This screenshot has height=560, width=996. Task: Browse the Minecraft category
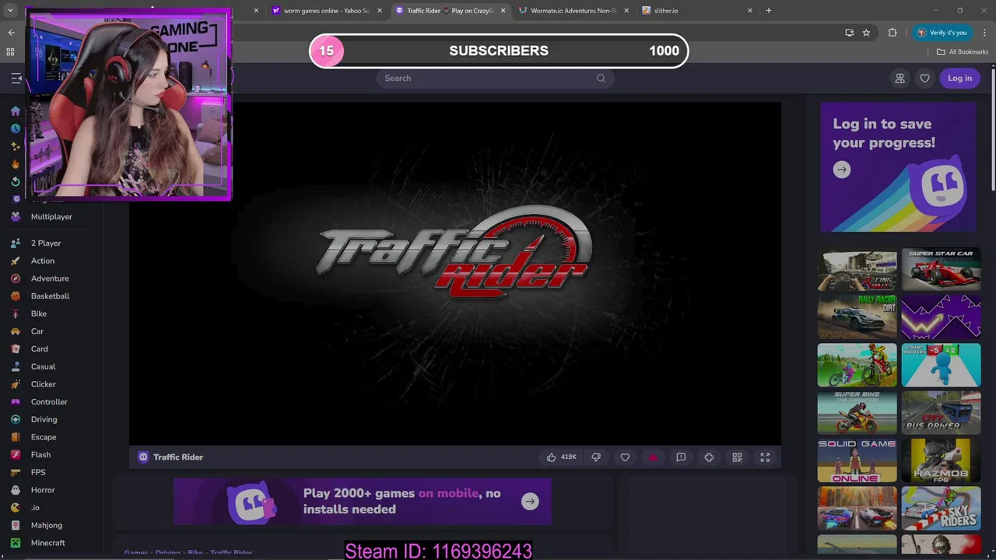(x=47, y=543)
